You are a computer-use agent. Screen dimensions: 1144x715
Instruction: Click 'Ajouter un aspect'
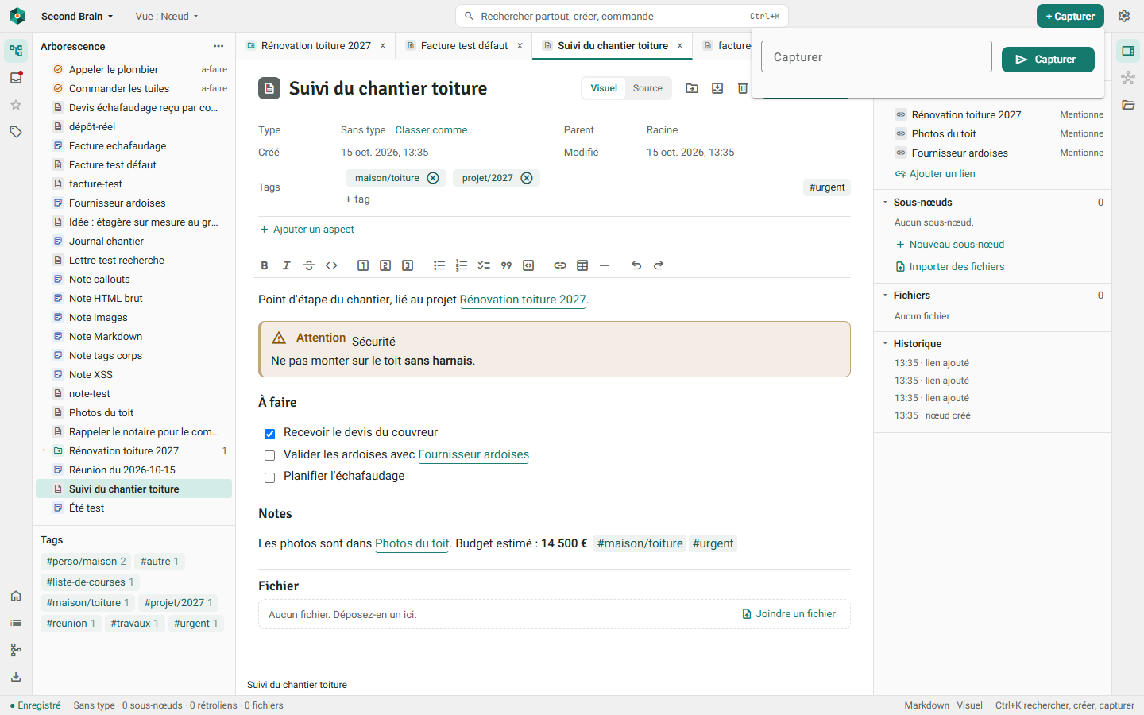pos(307,230)
